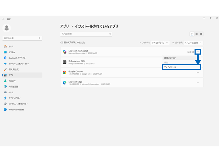Choose 詳細オプション from the context menu
The image size is (219, 162).
170,58
